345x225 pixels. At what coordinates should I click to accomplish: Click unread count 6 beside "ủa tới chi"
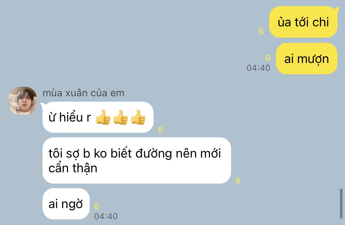(261, 31)
